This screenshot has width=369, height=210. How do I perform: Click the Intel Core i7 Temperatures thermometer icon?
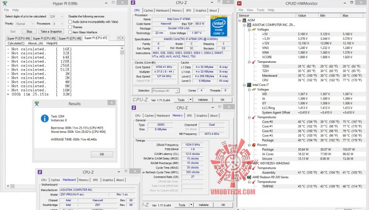pyautogui.click(x=254, y=117)
